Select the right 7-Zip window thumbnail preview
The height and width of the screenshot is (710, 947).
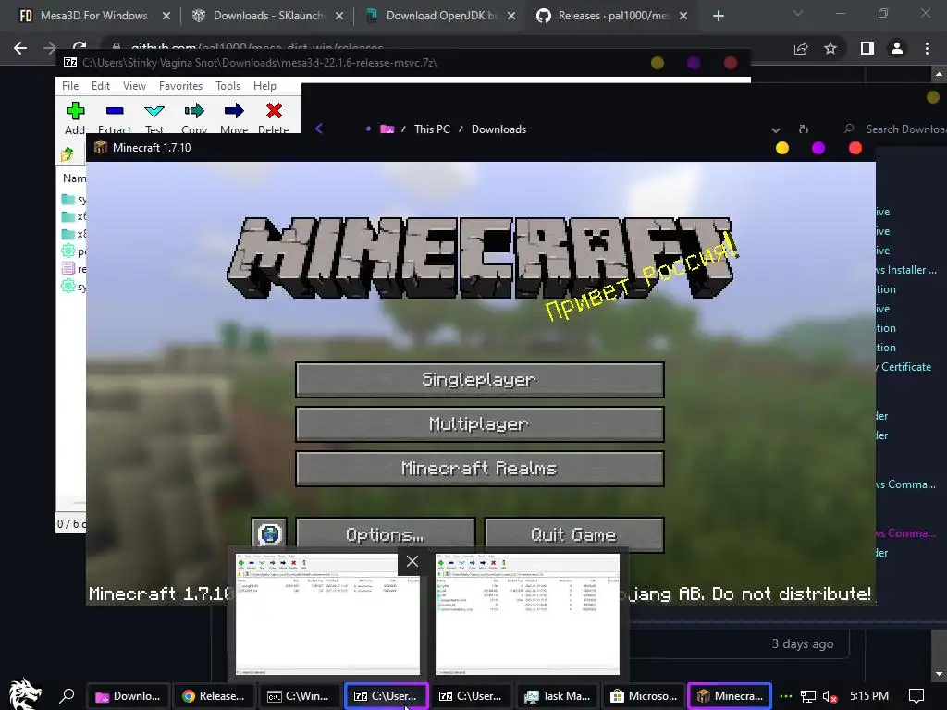click(x=527, y=614)
